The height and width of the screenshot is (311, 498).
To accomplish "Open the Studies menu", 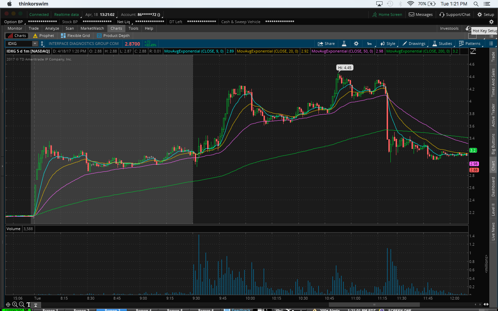I will [x=442, y=44].
